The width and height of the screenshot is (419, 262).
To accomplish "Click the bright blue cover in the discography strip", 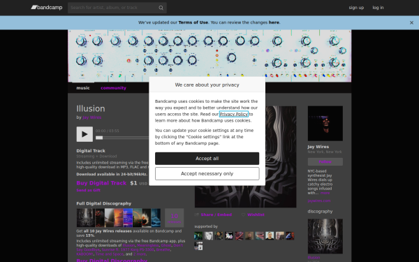I will 128,218.
